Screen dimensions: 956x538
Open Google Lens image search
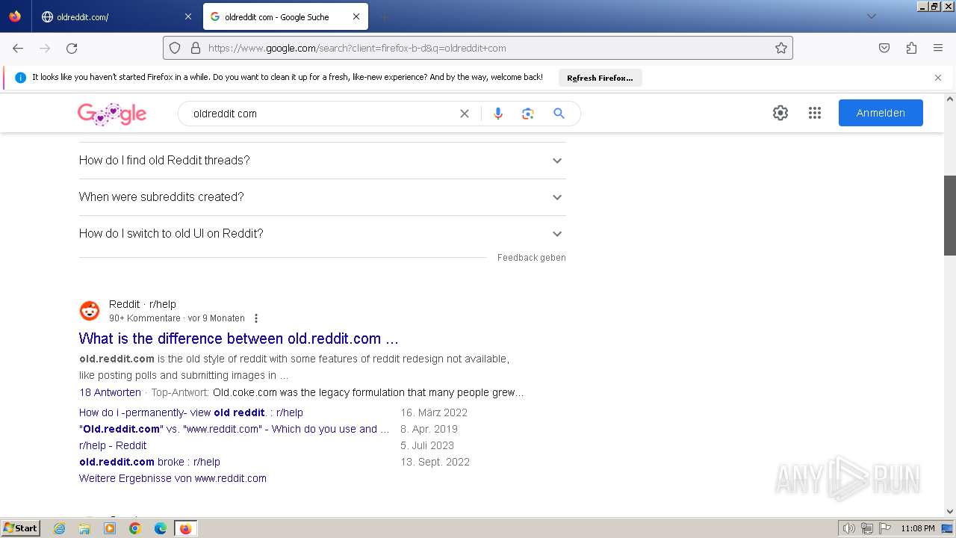pyautogui.click(x=528, y=114)
